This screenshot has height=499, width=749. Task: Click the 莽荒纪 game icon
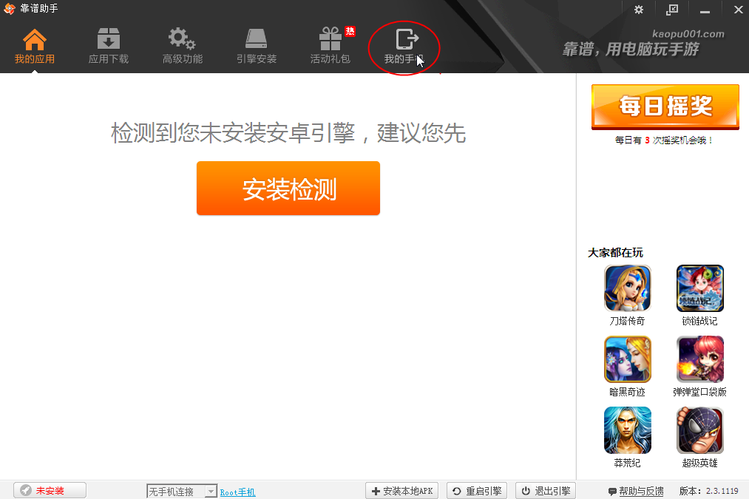[x=628, y=430]
